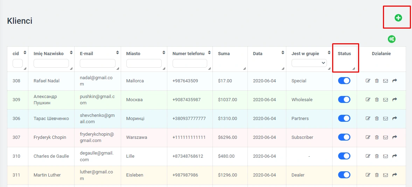This screenshot has width=412, height=187.
Task: Click the E-mail filter text field
Action: (97, 63)
